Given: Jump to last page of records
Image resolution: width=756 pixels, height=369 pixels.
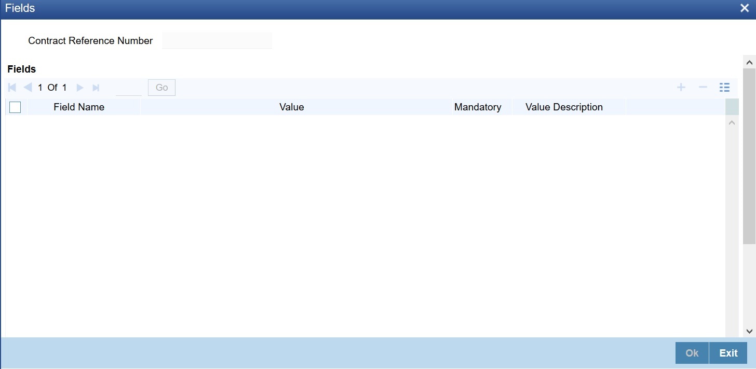Looking at the screenshot, I should pos(96,88).
